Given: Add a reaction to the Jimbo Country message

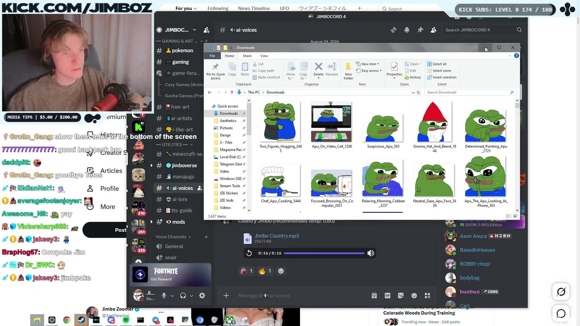Looking at the screenshot, I should [281, 271].
